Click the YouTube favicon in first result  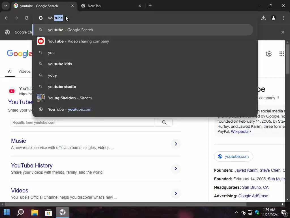pos(12,91)
